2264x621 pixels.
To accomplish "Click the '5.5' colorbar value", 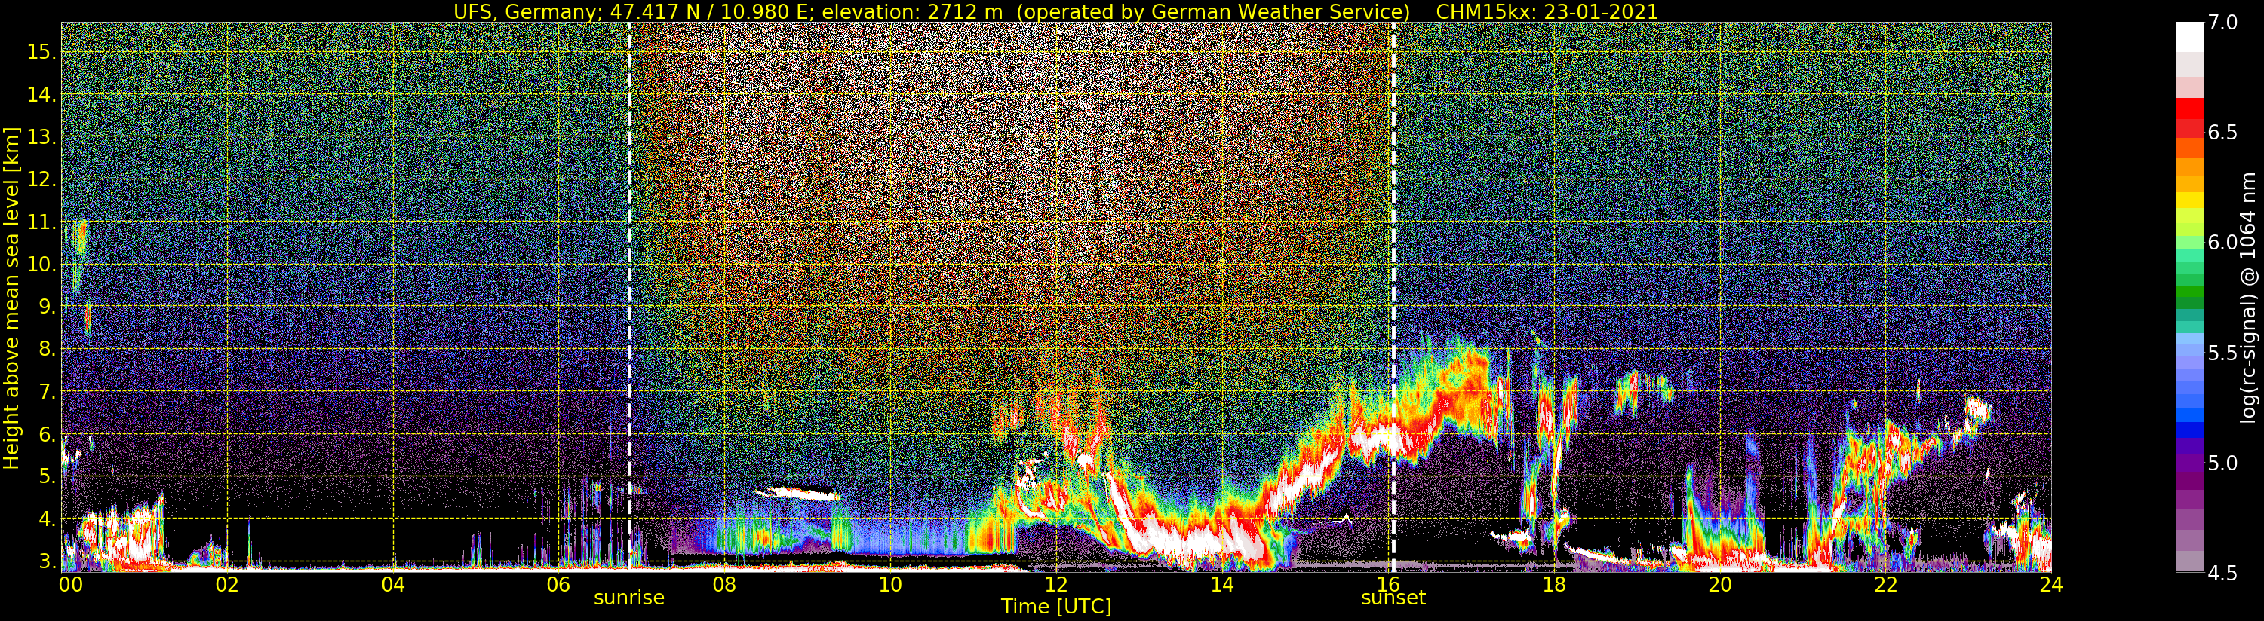I will [x=2223, y=353].
